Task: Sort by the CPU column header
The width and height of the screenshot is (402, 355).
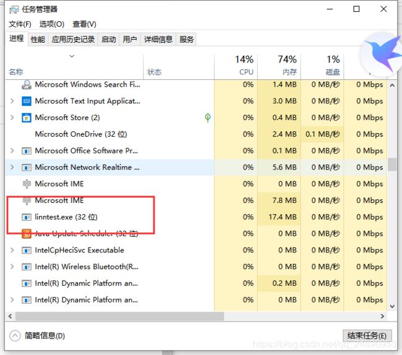Action: [x=236, y=66]
